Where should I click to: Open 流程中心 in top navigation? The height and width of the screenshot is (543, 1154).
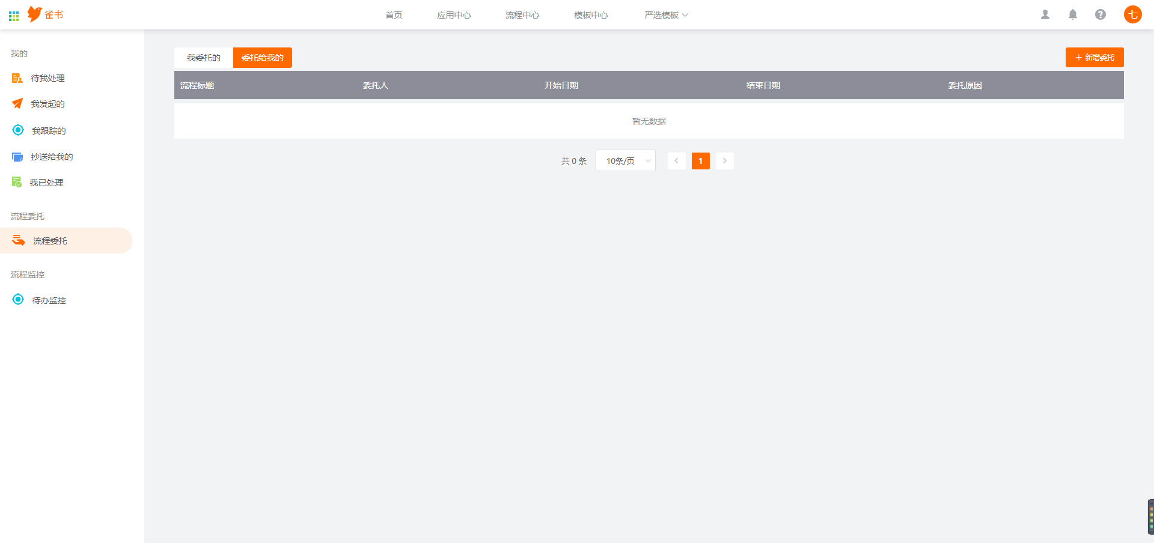coord(522,15)
